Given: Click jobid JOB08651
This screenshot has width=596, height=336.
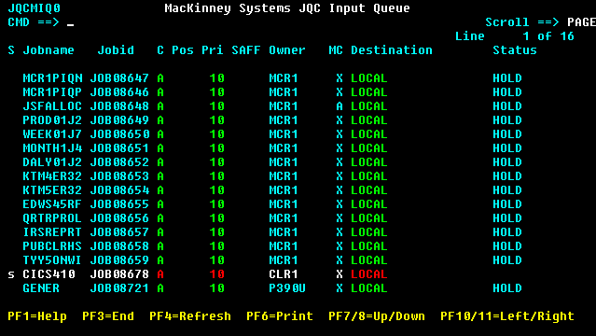Looking at the screenshot, I should (x=119, y=148).
